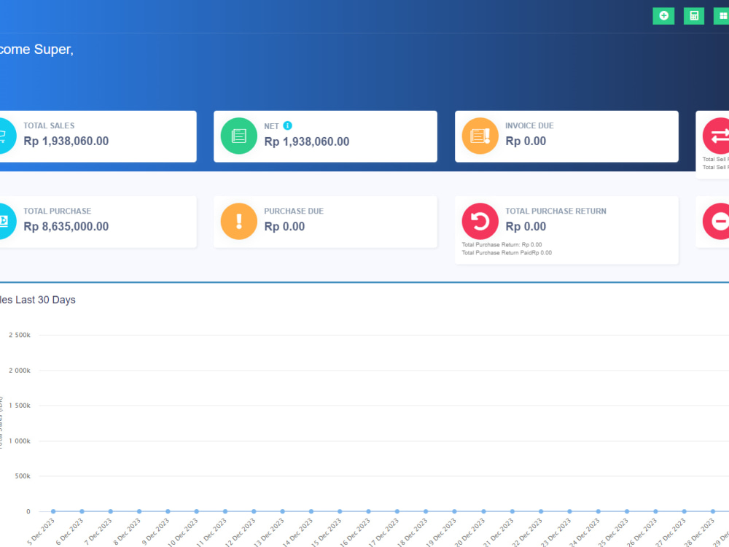Click the red minus circle icon
Screen dimensions: 729x547
pyautogui.click(x=721, y=221)
